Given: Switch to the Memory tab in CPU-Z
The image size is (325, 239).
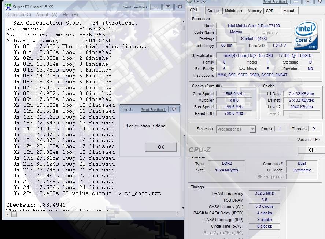Looking at the screenshot, I should [254, 11].
